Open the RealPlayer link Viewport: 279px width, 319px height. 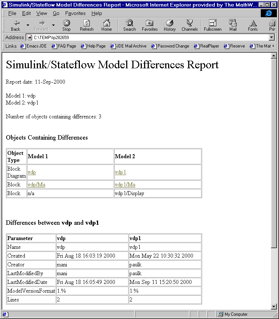[x=206, y=46]
